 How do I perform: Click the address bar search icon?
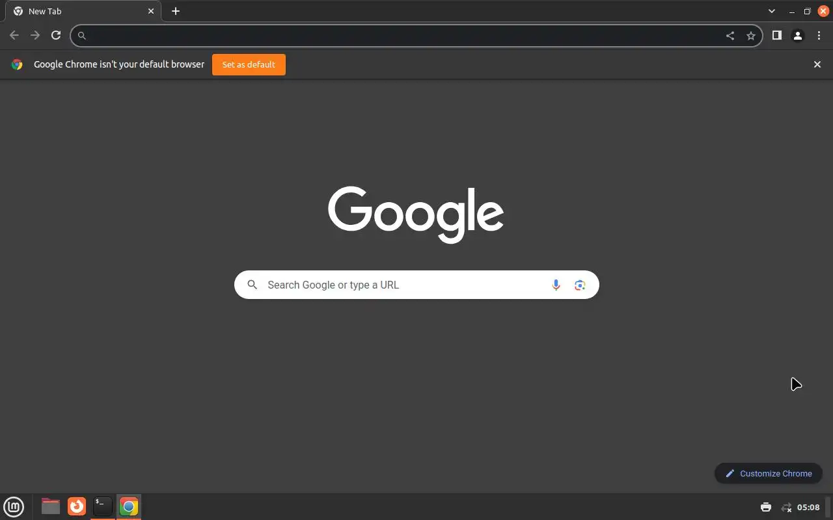[82, 36]
